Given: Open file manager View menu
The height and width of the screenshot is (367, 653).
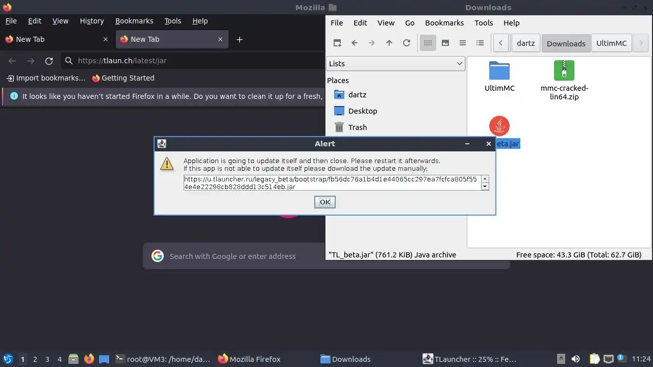Looking at the screenshot, I should [386, 23].
